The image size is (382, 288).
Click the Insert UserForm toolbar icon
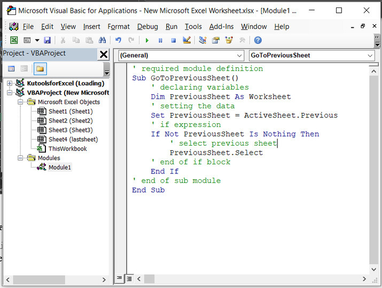(x=27, y=40)
